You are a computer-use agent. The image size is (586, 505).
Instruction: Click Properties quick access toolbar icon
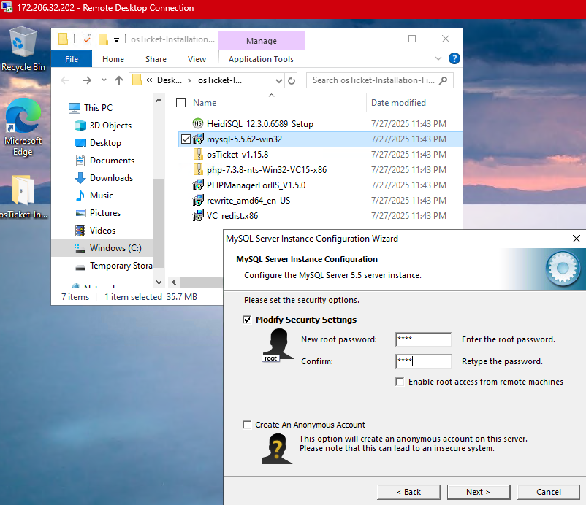point(87,39)
